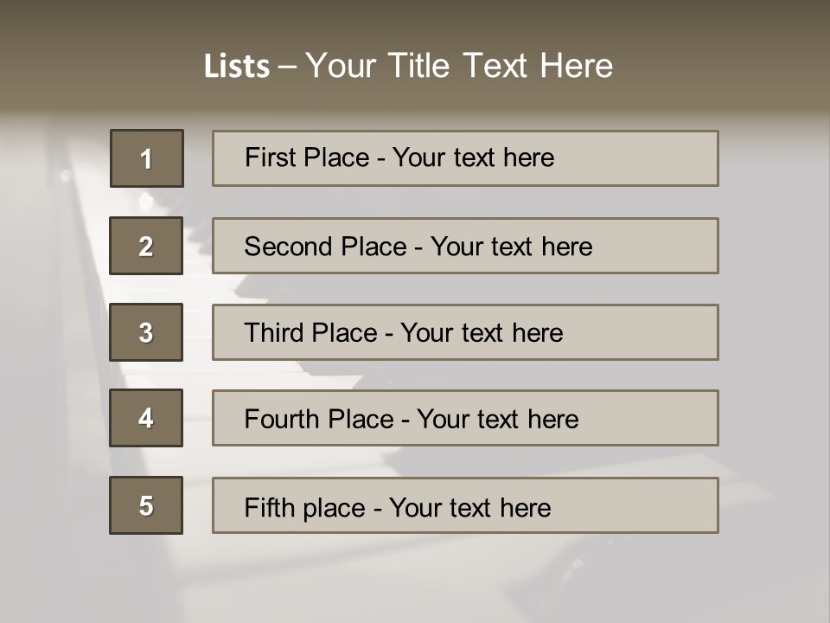Screen dimensions: 830x623
Task: Choose the number 5 box
Action: (146, 505)
